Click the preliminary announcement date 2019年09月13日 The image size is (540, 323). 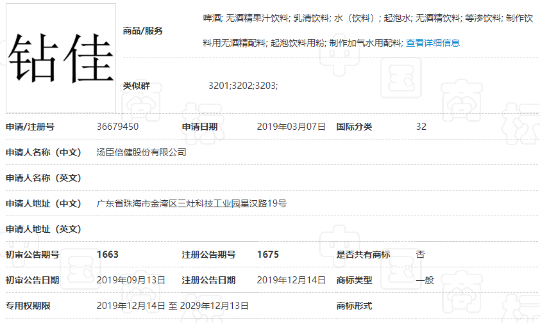click(x=131, y=280)
